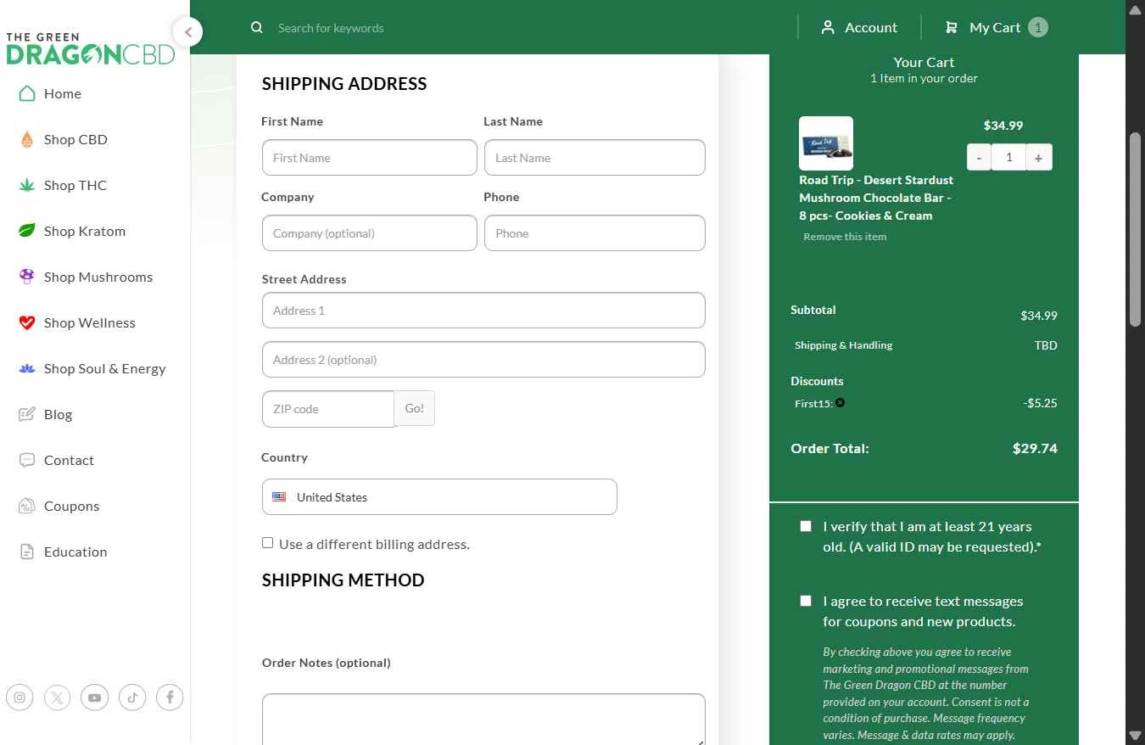Click the Shop Mushrooms mushroom icon
The height and width of the screenshot is (745, 1145).
tap(27, 277)
